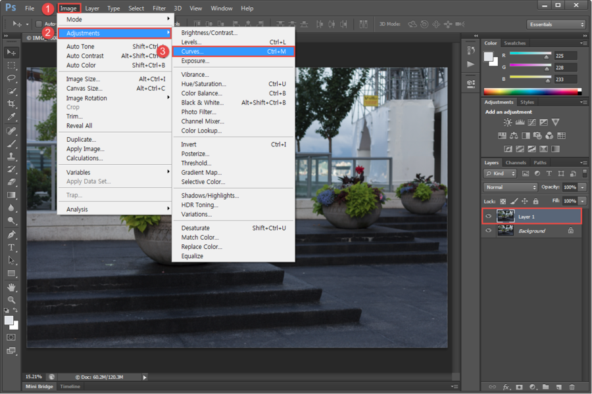The height and width of the screenshot is (394, 592).
Task: Add layer style with fx icon
Action: (507, 387)
